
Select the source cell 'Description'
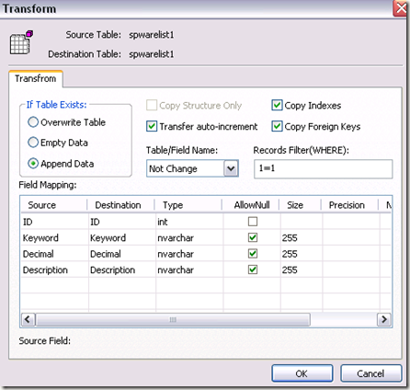pyautogui.click(x=54, y=270)
